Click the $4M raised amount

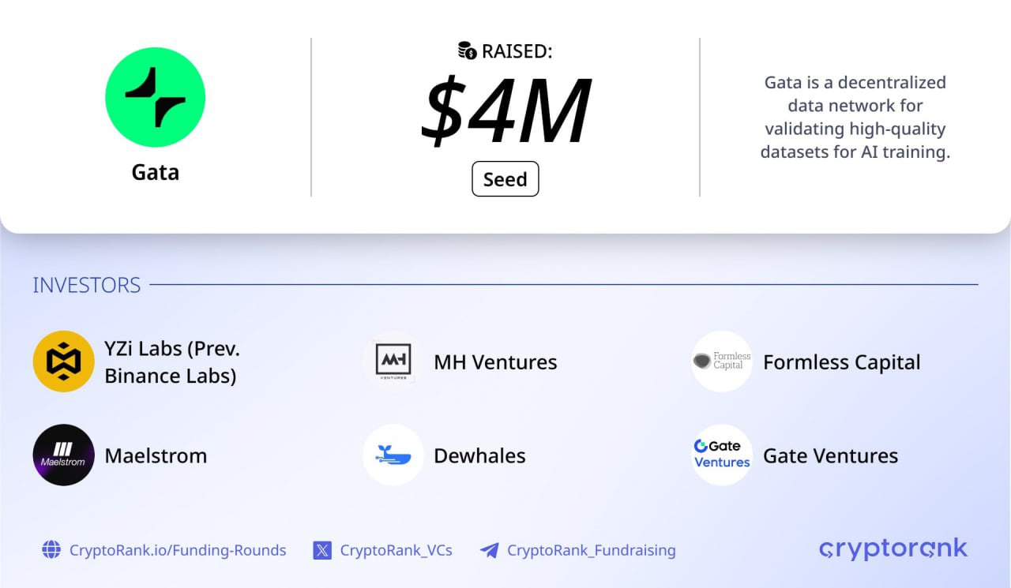click(506, 110)
